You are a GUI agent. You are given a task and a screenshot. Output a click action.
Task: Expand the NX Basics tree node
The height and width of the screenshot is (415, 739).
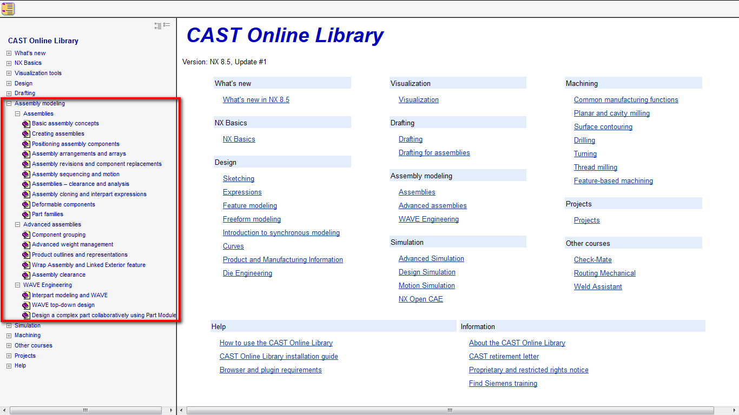(9, 63)
